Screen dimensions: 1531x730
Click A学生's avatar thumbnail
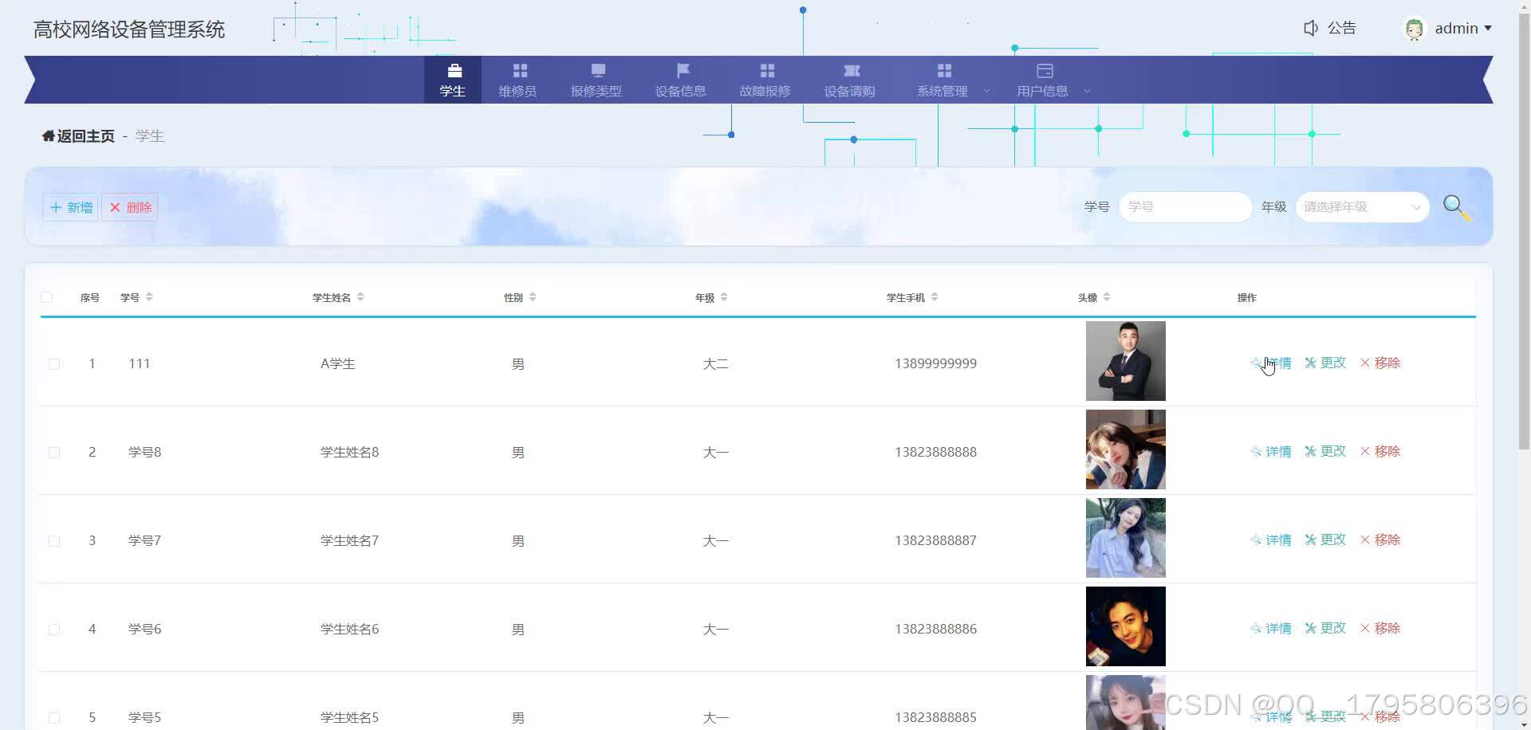[x=1126, y=361]
